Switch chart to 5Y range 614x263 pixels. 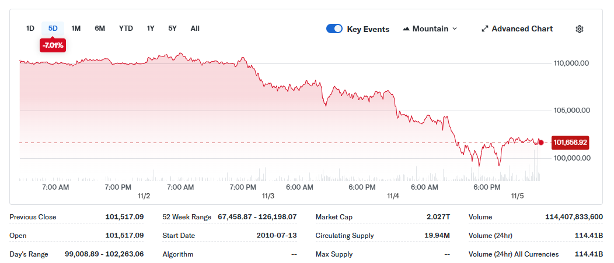[x=172, y=29]
